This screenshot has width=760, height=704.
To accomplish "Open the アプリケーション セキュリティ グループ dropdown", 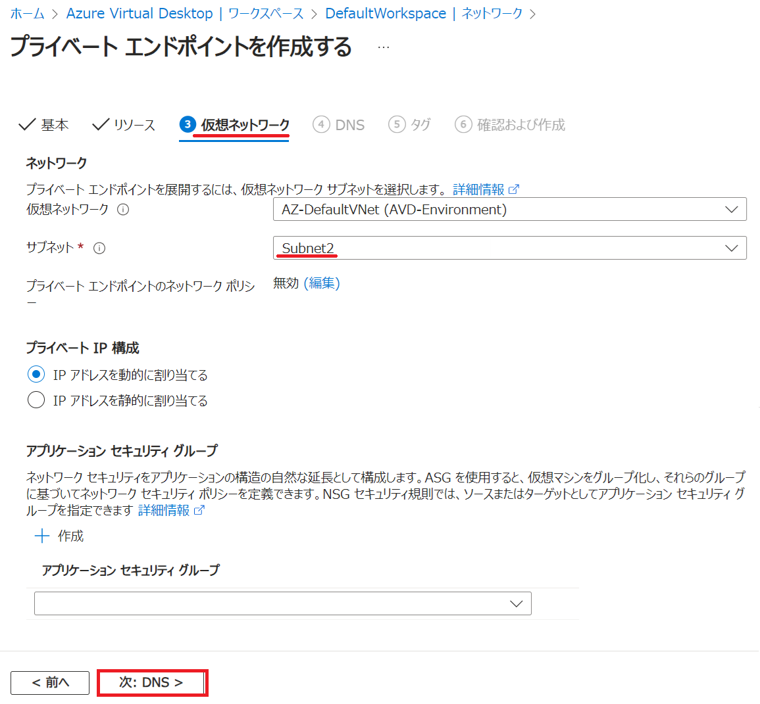I will (282, 603).
